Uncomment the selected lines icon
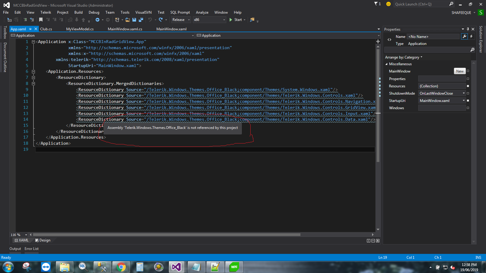The image size is (486, 273). pos(32,20)
